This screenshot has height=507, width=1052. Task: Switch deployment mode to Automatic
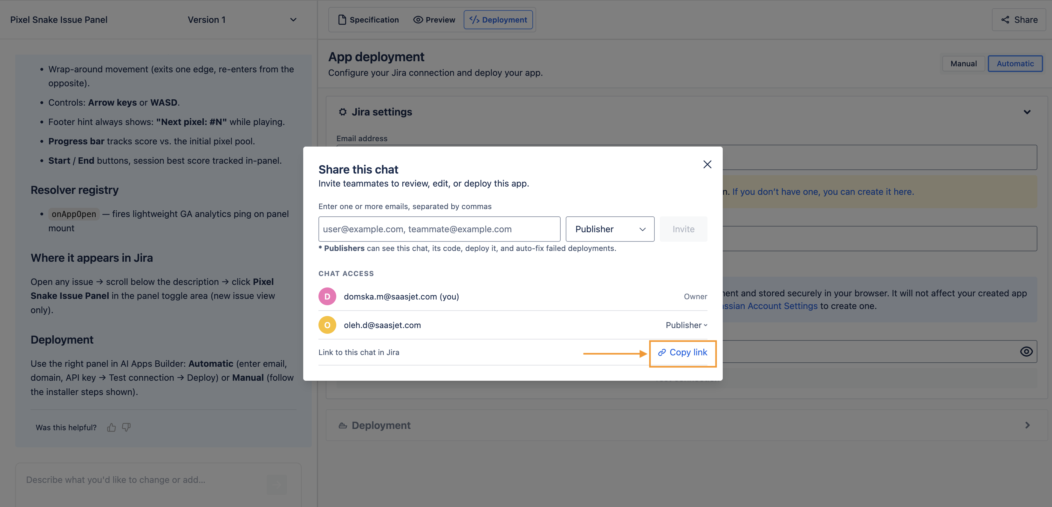click(x=1015, y=63)
